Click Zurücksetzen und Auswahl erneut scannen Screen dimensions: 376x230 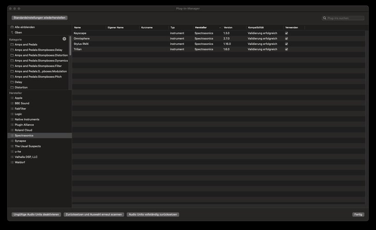pos(94,214)
